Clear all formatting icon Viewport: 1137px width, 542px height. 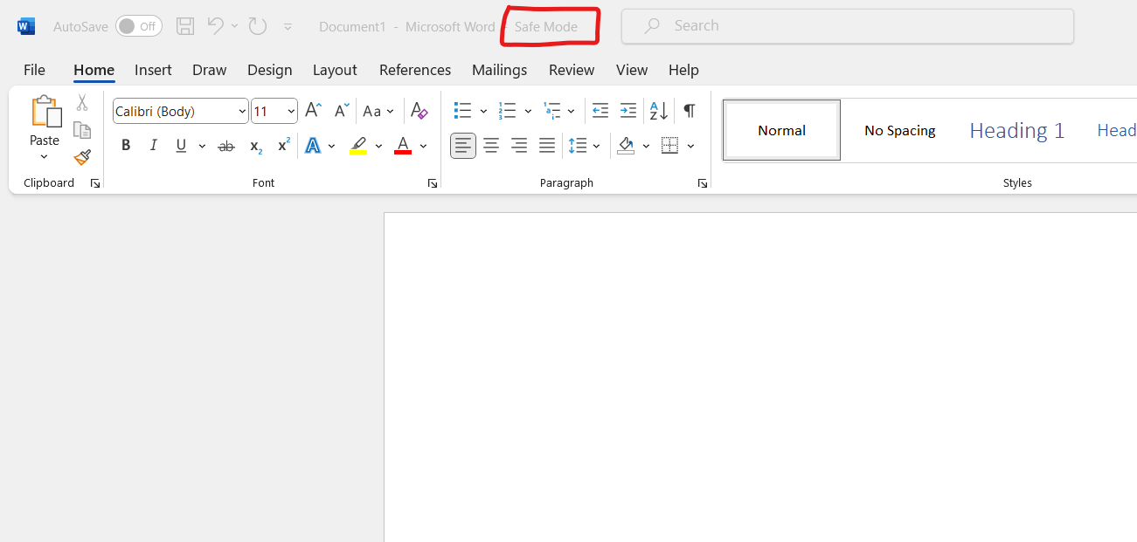419,111
